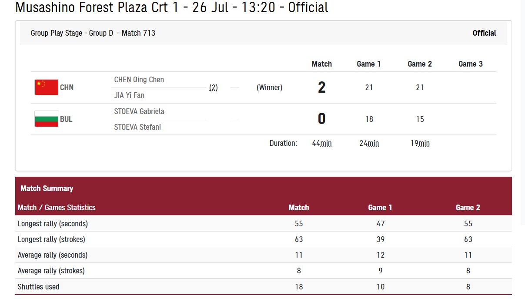This screenshot has height=299, width=525.
Task: Select STOEVA Gabriela player name
Action: (139, 111)
